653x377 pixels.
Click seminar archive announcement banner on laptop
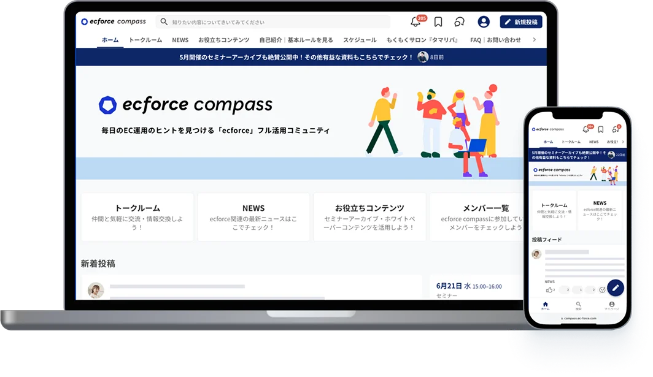point(311,57)
